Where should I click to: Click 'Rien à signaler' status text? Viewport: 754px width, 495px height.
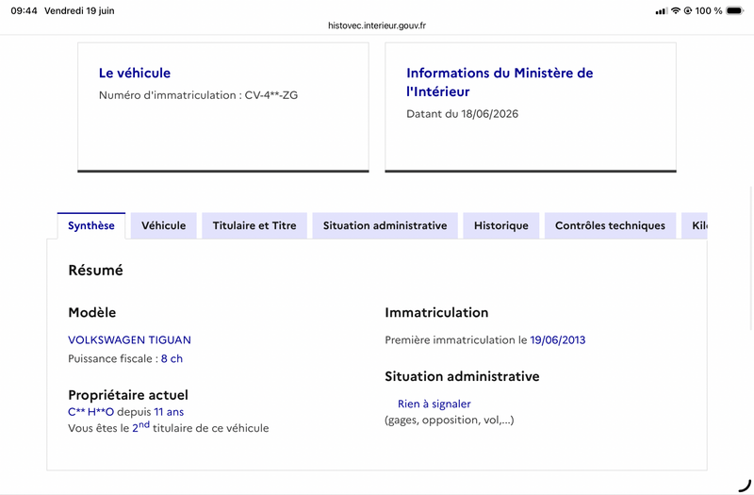(434, 404)
